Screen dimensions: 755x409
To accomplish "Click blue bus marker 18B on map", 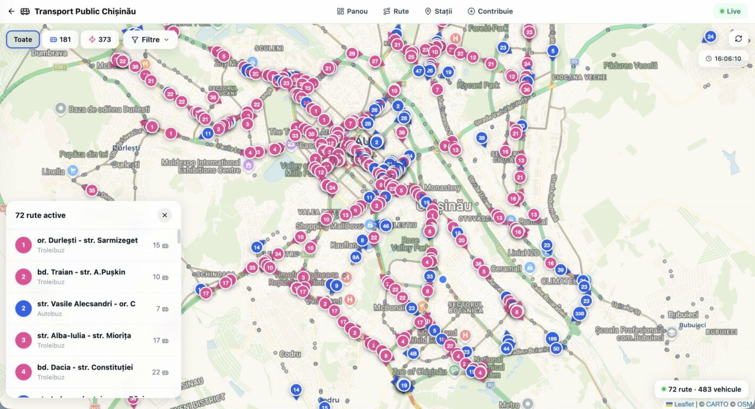I will point(552,339).
